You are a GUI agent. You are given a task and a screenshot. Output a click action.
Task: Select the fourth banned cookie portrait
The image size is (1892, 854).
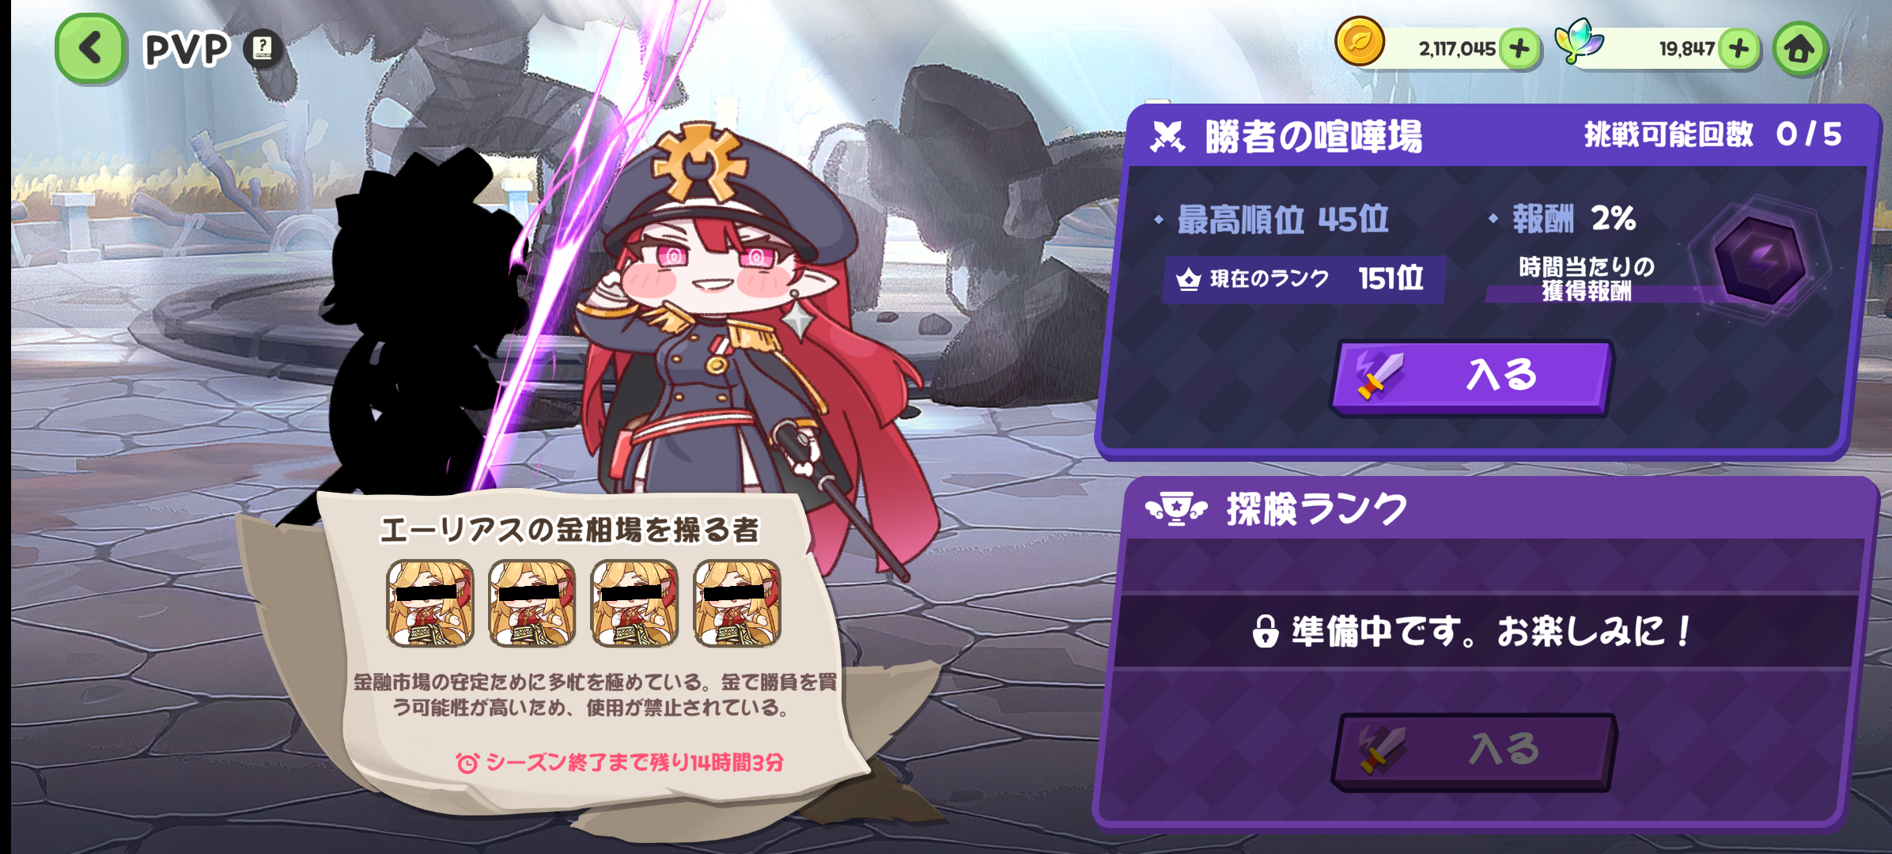pyautogui.click(x=737, y=603)
